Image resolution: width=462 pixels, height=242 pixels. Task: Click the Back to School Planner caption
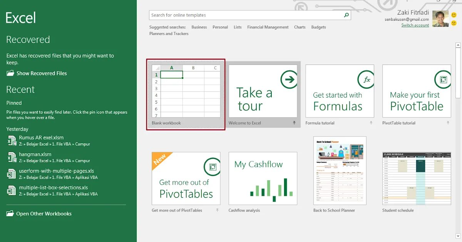(x=334, y=211)
